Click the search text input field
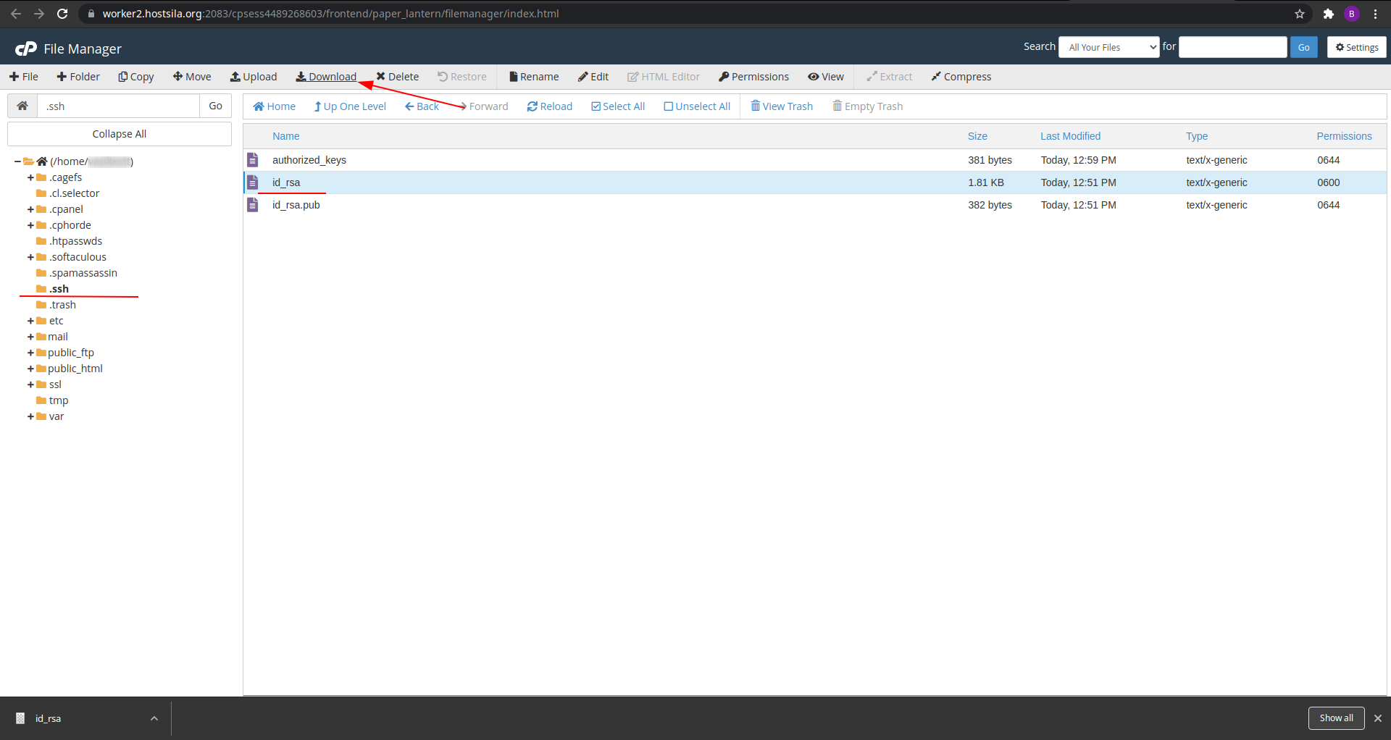Image resolution: width=1391 pixels, height=740 pixels. 1232,47
